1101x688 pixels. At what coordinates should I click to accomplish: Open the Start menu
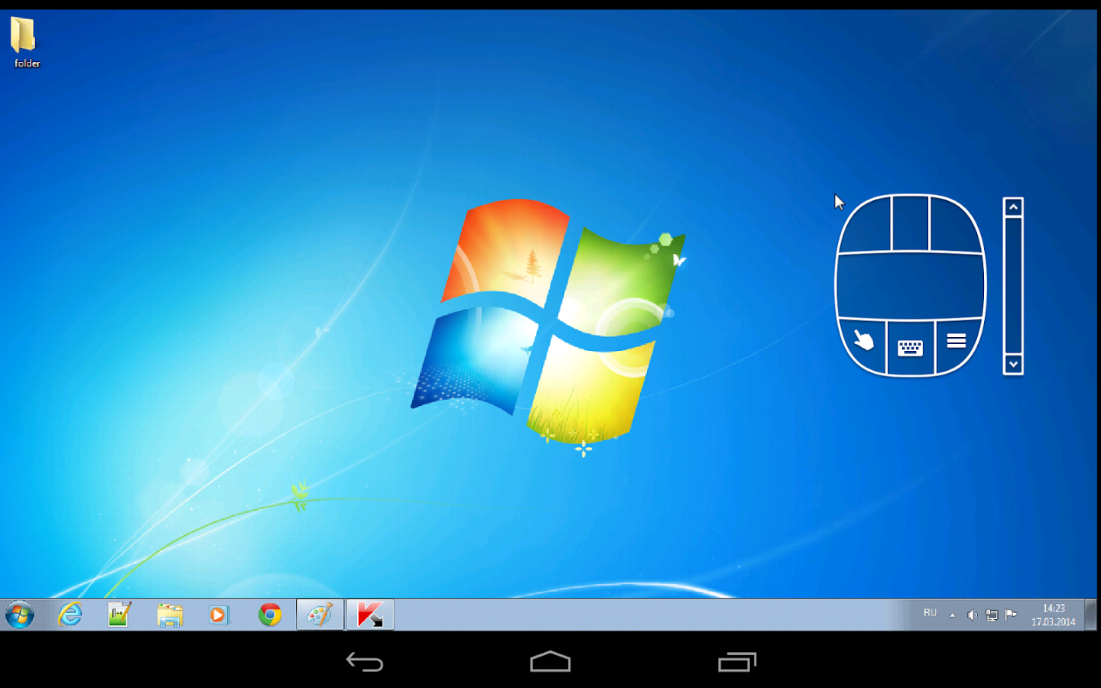[x=21, y=614]
